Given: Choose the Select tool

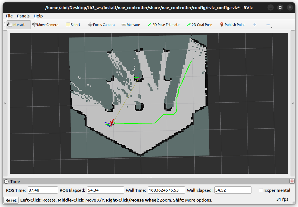Looking at the screenshot, I should click(73, 25).
